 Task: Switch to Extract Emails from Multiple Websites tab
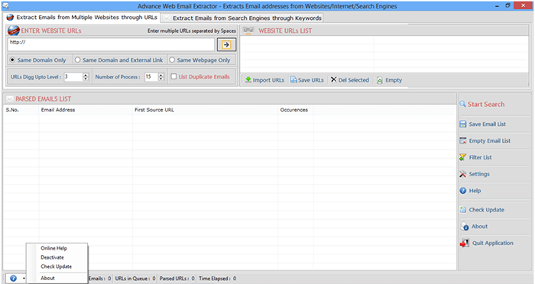coord(82,17)
